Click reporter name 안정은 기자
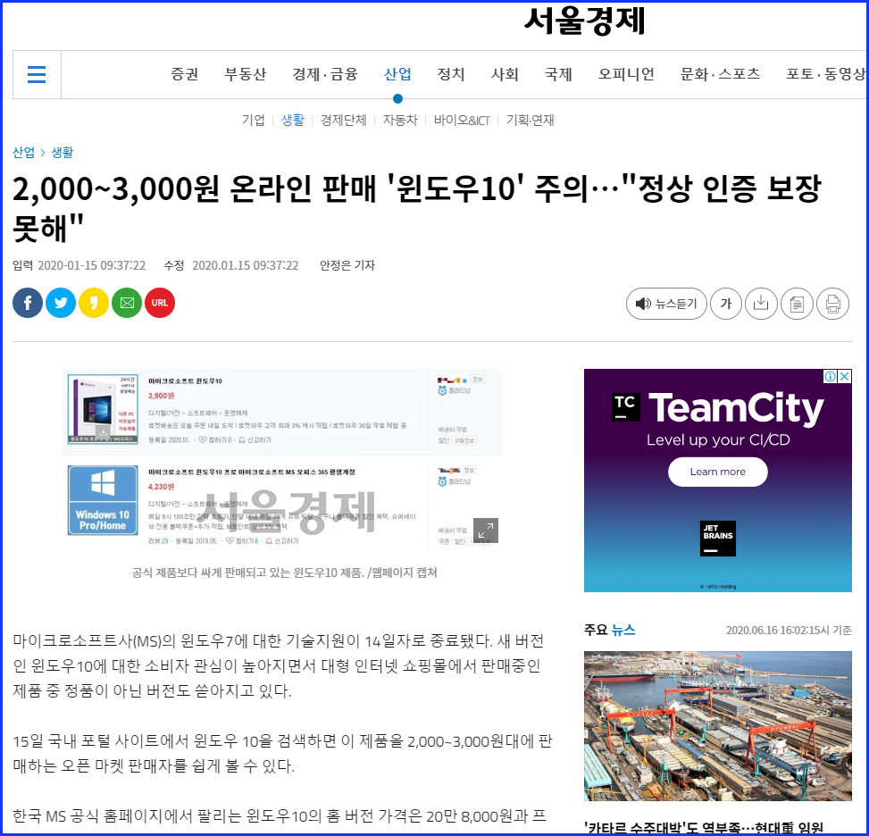This screenshot has height=836, width=869. [x=347, y=265]
